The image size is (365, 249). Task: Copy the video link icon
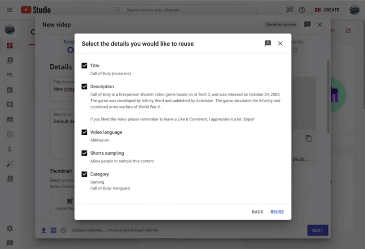(309, 138)
